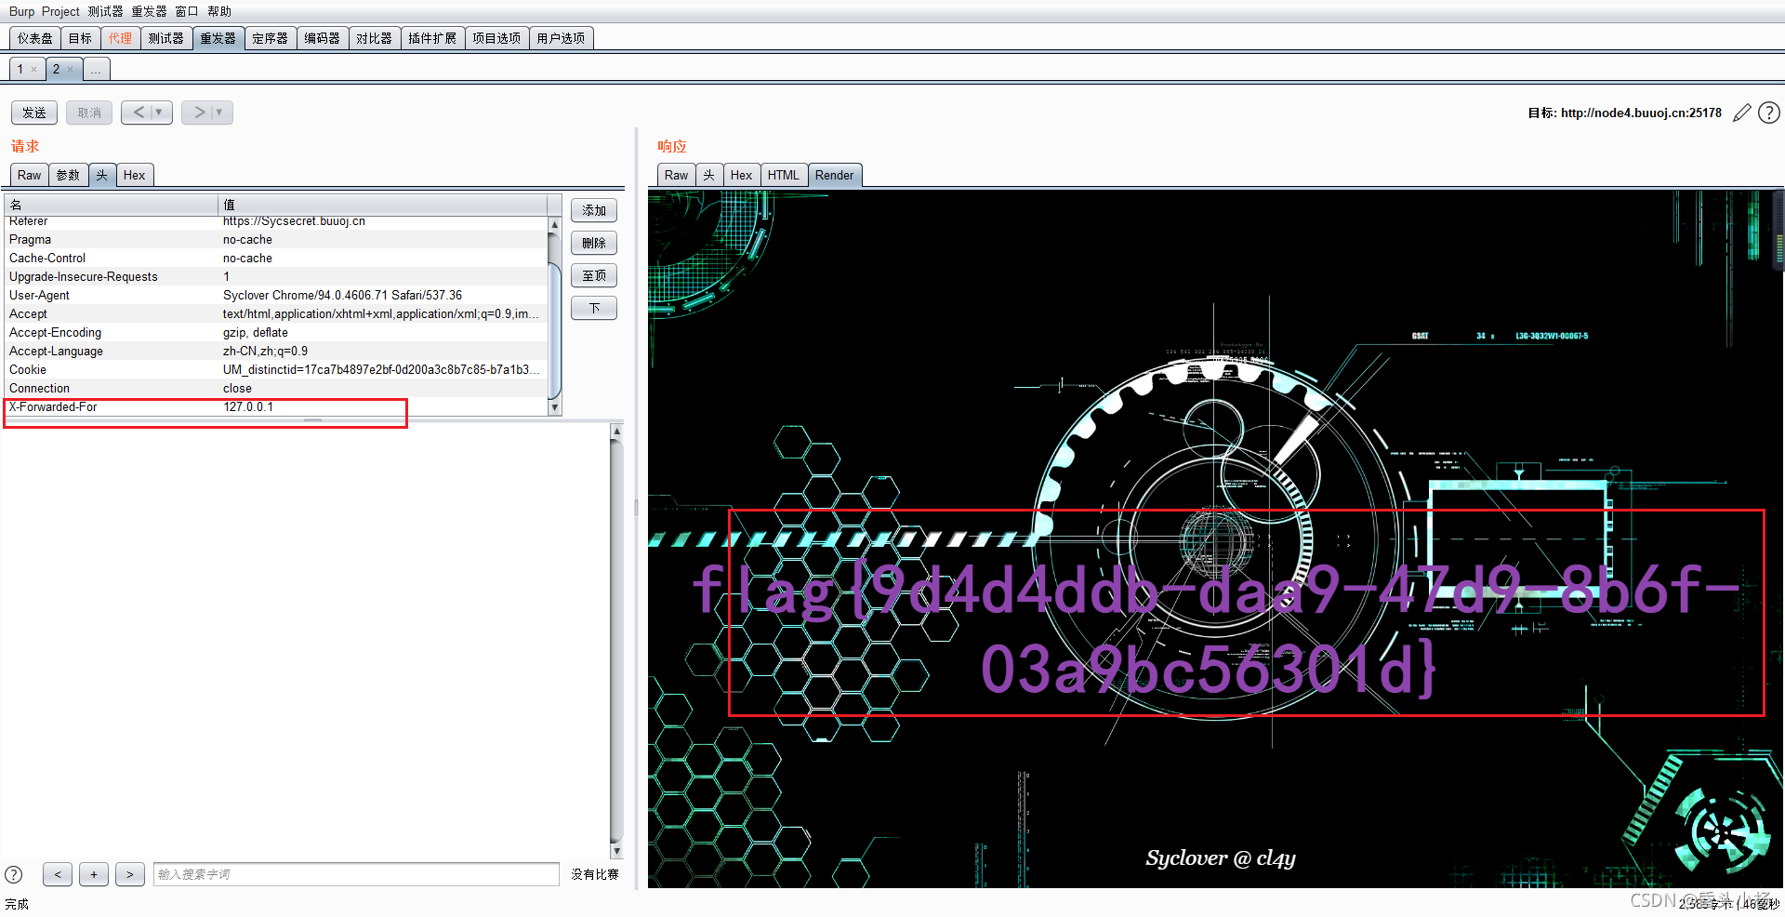The image size is (1785, 917).
Task: Open the forward history dropdown arrow
Action: 220,113
